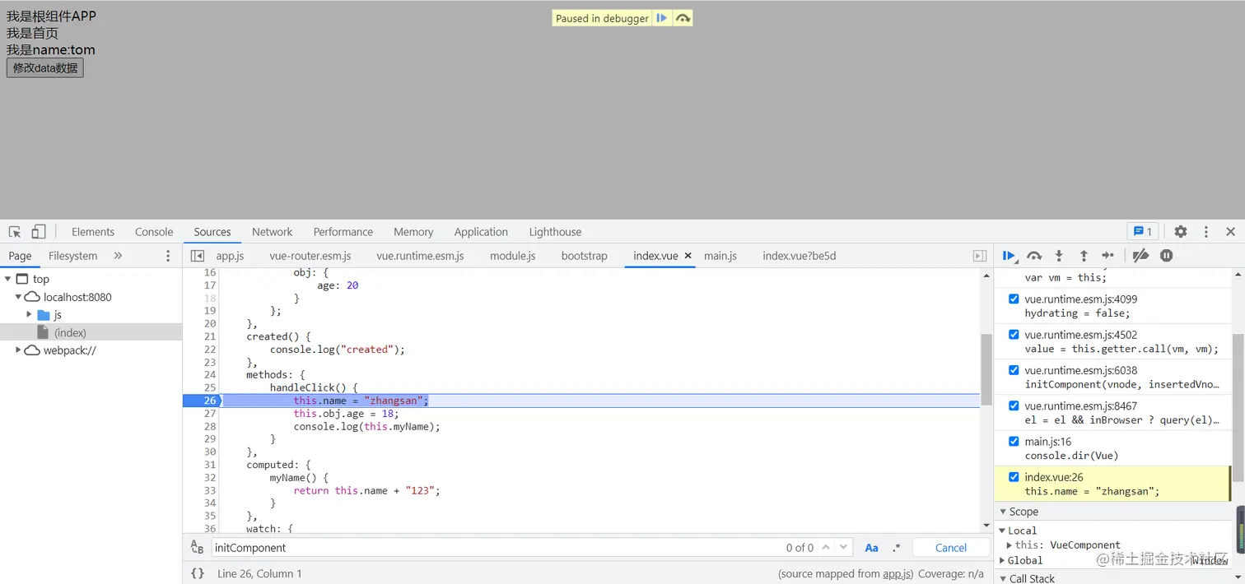Screen dimensions: 1245x584
Task: Uncheck vue.runtime.esm.js:8467 breakpoint
Action: point(1014,405)
